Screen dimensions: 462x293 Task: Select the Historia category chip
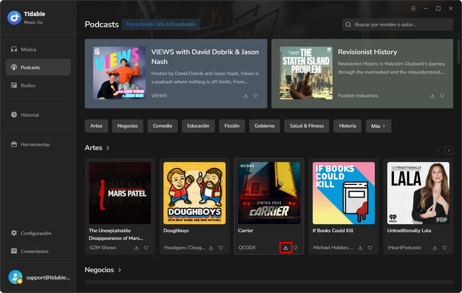pyautogui.click(x=348, y=126)
